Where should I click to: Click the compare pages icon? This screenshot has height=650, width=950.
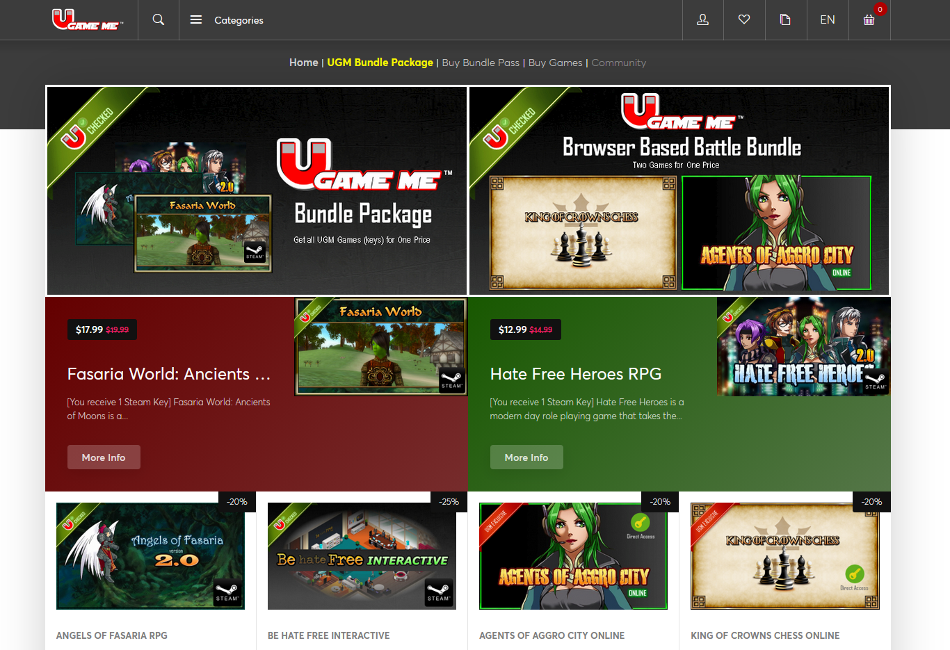pyautogui.click(x=785, y=19)
